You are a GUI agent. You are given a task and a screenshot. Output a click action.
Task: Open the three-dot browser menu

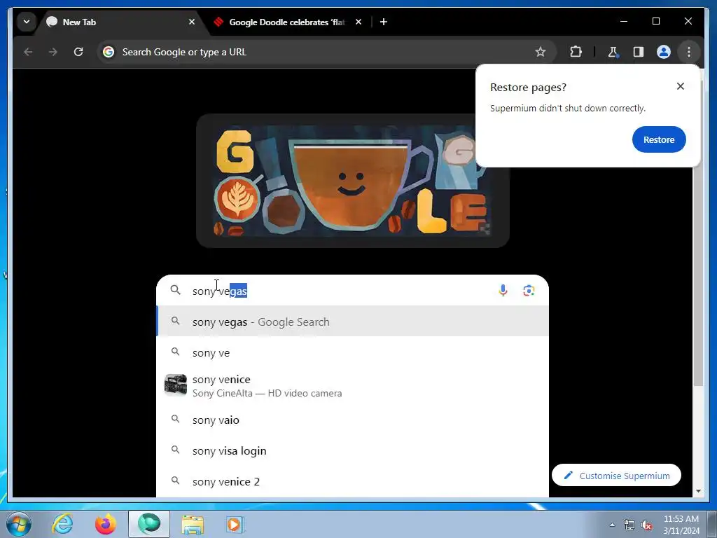(x=689, y=52)
